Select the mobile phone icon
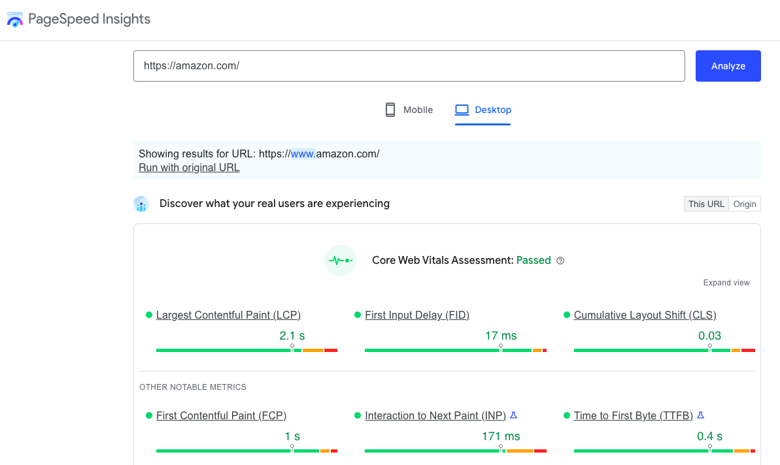Screen dimensions: 780x465 (390, 109)
